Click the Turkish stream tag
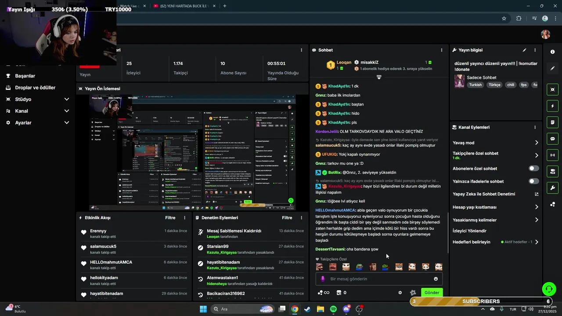The height and width of the screenshot is (316, 562). 475,85
